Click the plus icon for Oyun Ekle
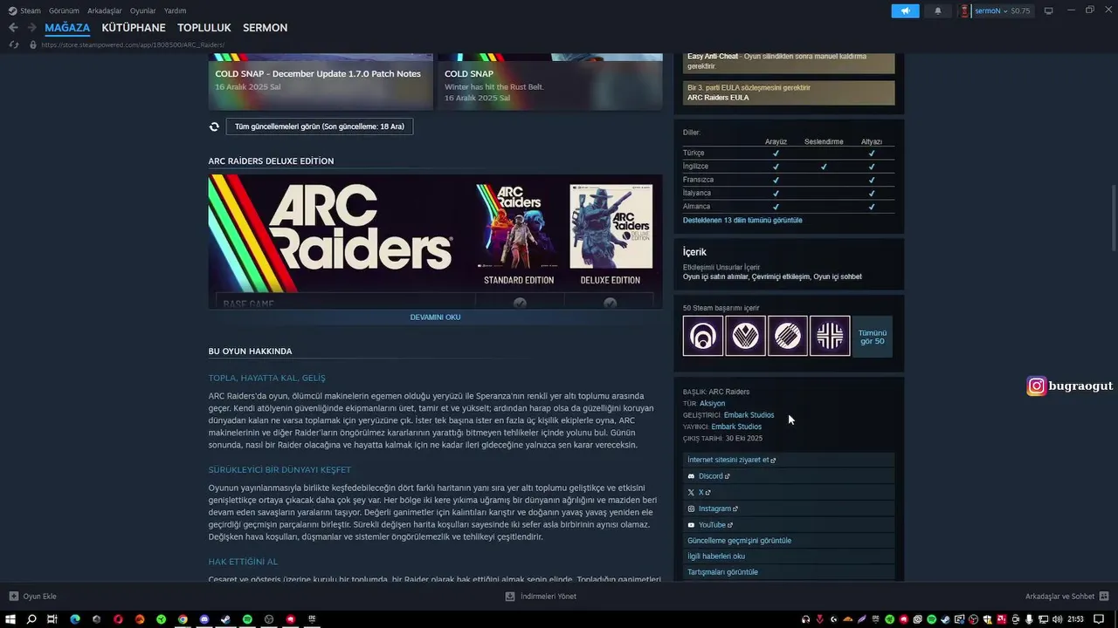Image resolution: width=1118 pixels, height=628 pixels. (x=13, y=597)
